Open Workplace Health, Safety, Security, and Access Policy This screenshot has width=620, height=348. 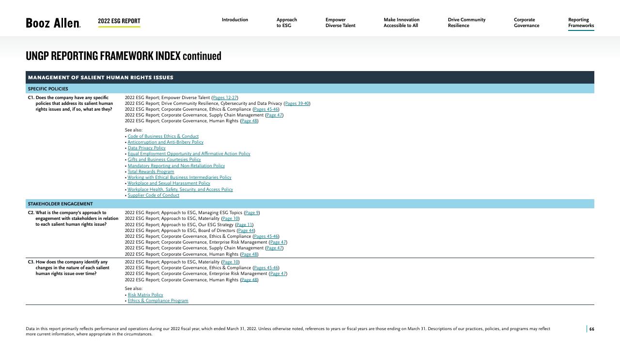(x=180, y=189)
